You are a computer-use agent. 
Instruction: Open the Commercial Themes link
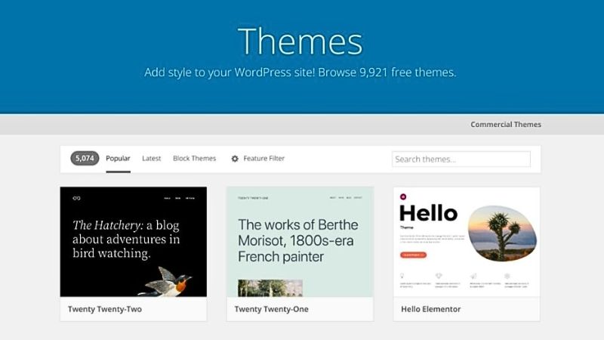505,125
